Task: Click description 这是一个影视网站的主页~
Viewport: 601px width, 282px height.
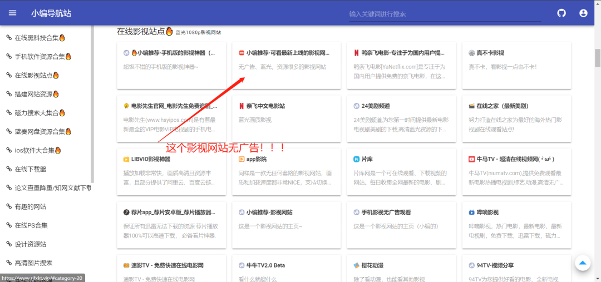Action: (x=270, y=226)
